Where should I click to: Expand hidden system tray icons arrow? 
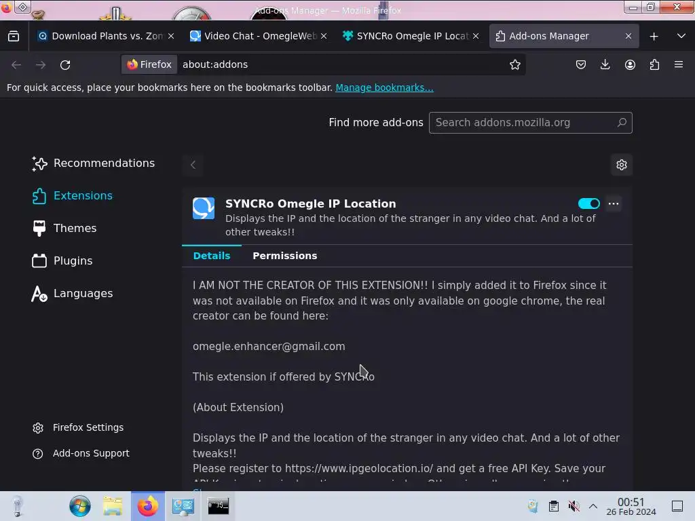(x=593, y=506)
